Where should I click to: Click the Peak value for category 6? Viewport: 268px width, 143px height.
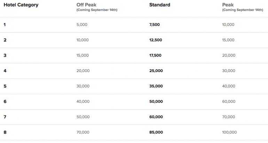click(x=228, y=102)
